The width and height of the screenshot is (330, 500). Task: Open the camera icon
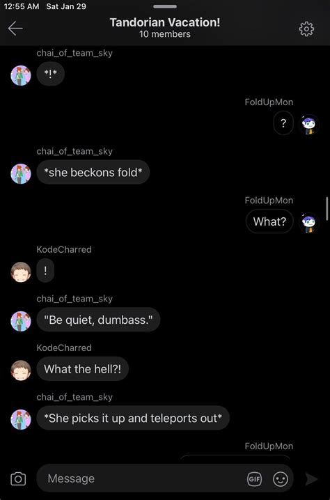pos(18,478)
